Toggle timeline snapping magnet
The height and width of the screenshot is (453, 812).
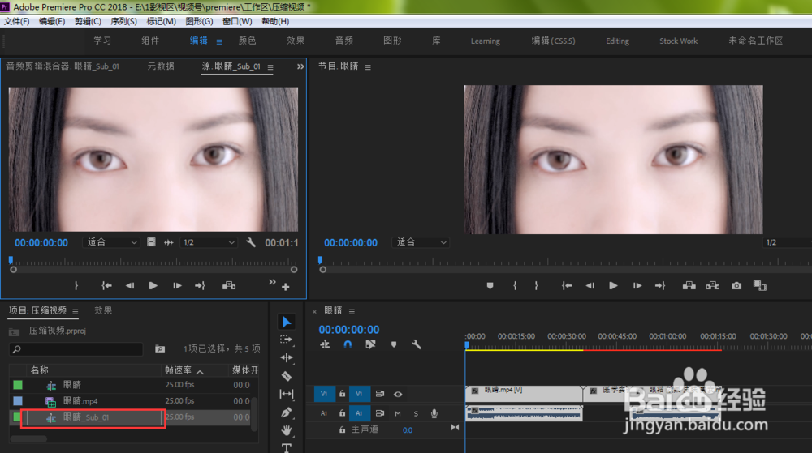[x=348, y=344]
